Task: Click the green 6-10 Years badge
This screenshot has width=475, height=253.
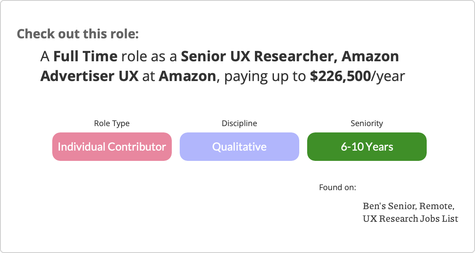Action: (x=367, y=147)
